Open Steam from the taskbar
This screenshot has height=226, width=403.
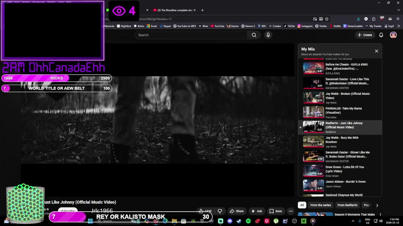point(239,221)
